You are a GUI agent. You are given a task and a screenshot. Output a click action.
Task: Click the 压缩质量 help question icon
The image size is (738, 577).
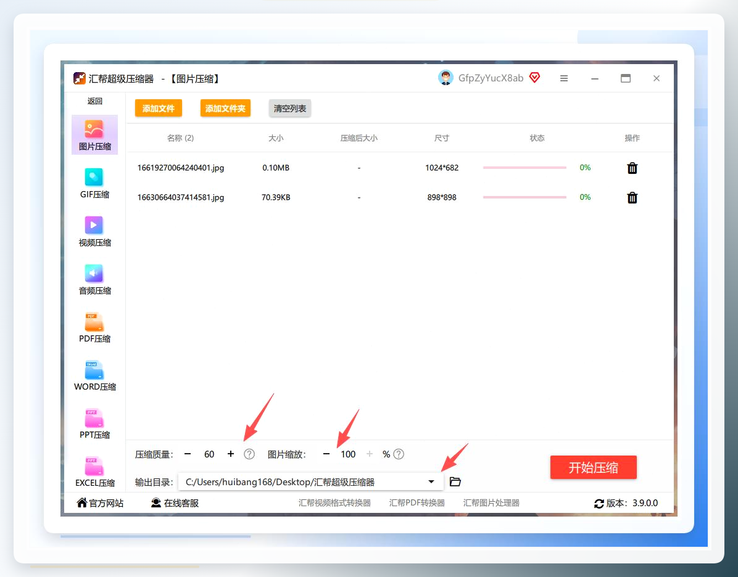point(249,454)
